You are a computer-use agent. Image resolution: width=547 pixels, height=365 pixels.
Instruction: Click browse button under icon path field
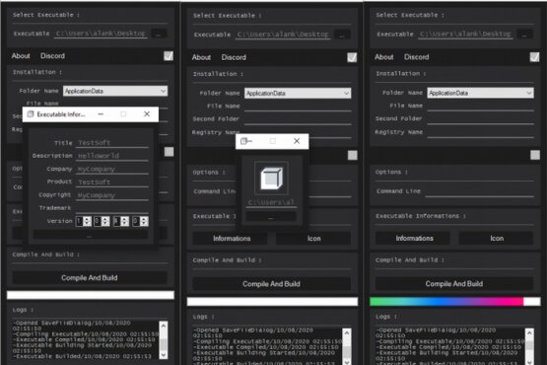tap(271, 217)
